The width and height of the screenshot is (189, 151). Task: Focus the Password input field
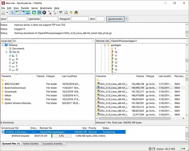[x=80, y=19]
